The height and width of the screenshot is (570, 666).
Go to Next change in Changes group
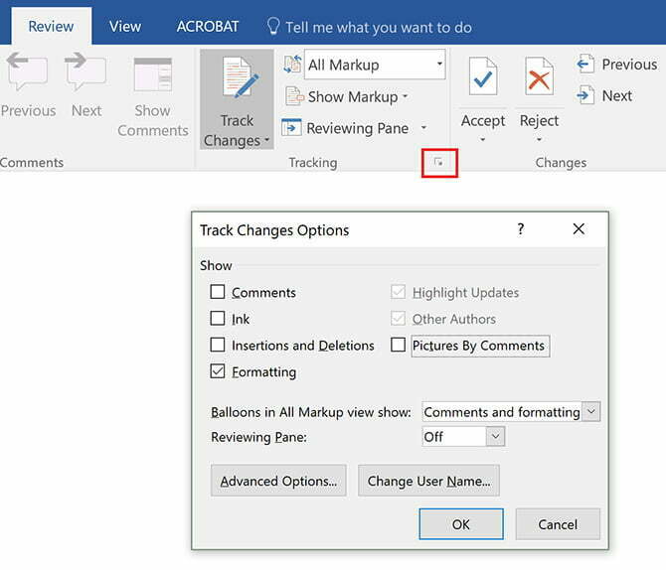click(x=604, y=95)
